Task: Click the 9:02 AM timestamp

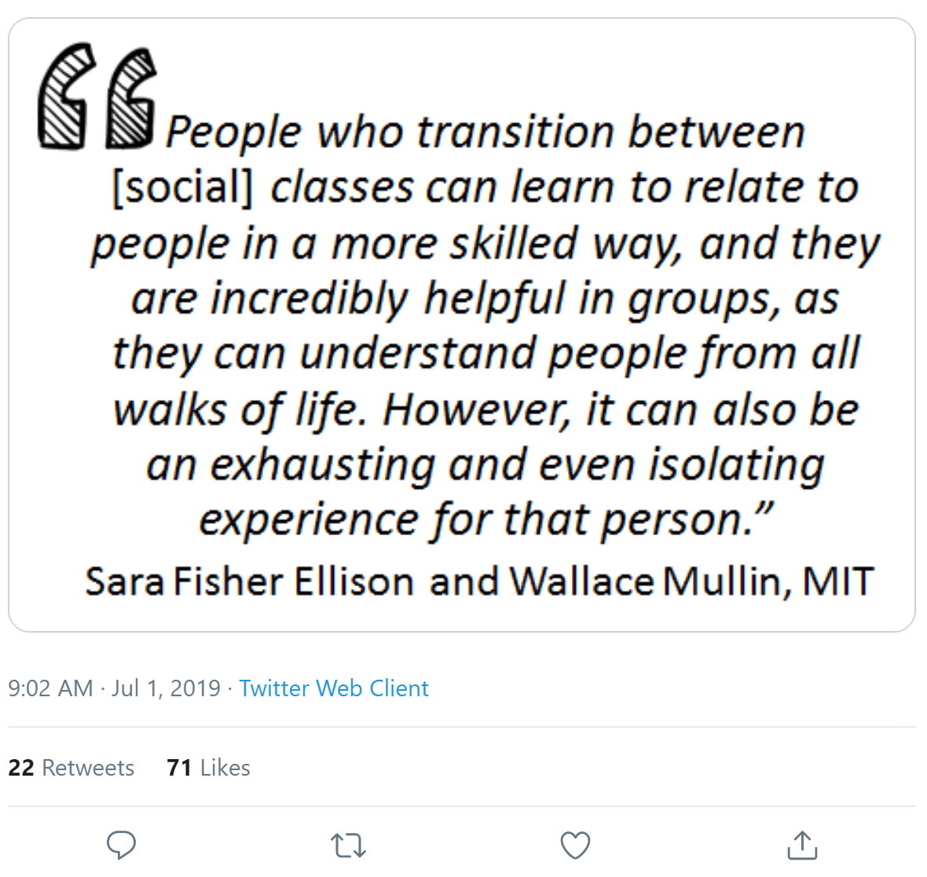Action: (51, 688)
